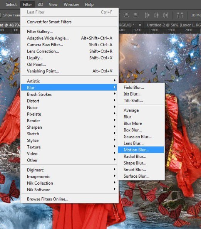The image size is (201, 229).
Task: Expand the Render submenu
Action: (69, 121)
